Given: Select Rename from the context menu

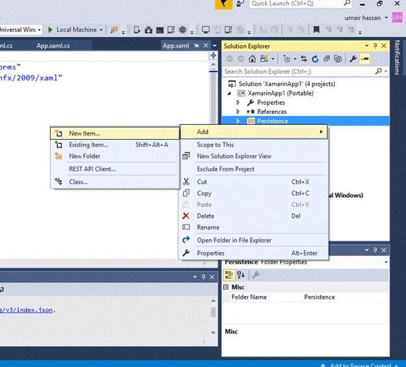Looking at the screenshot, I should [x=208, y=227].
